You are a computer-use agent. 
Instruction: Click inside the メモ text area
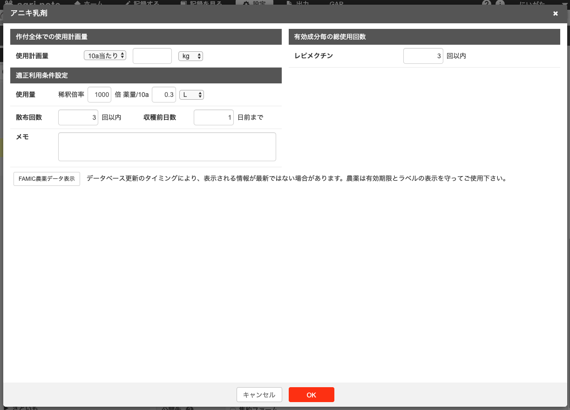tap(167, 147)
